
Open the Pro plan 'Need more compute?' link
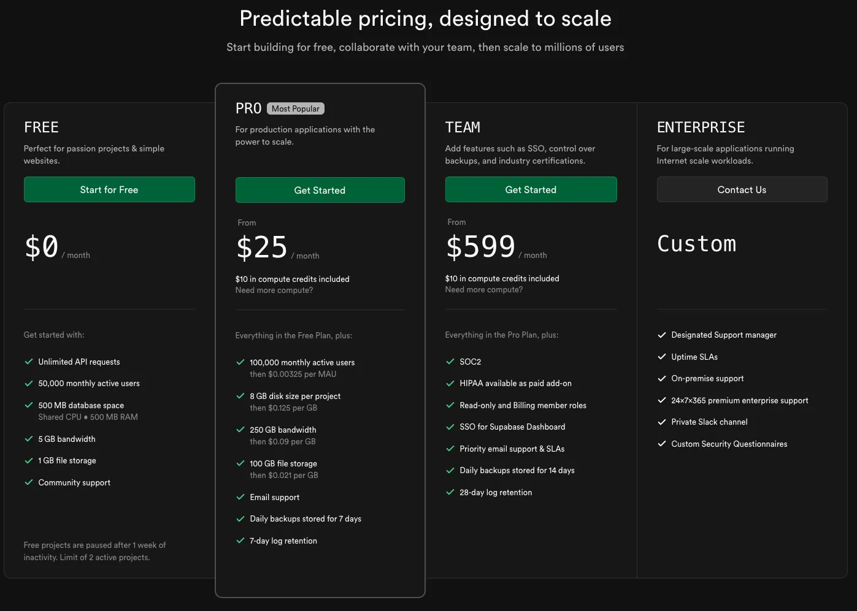(274, 290)
